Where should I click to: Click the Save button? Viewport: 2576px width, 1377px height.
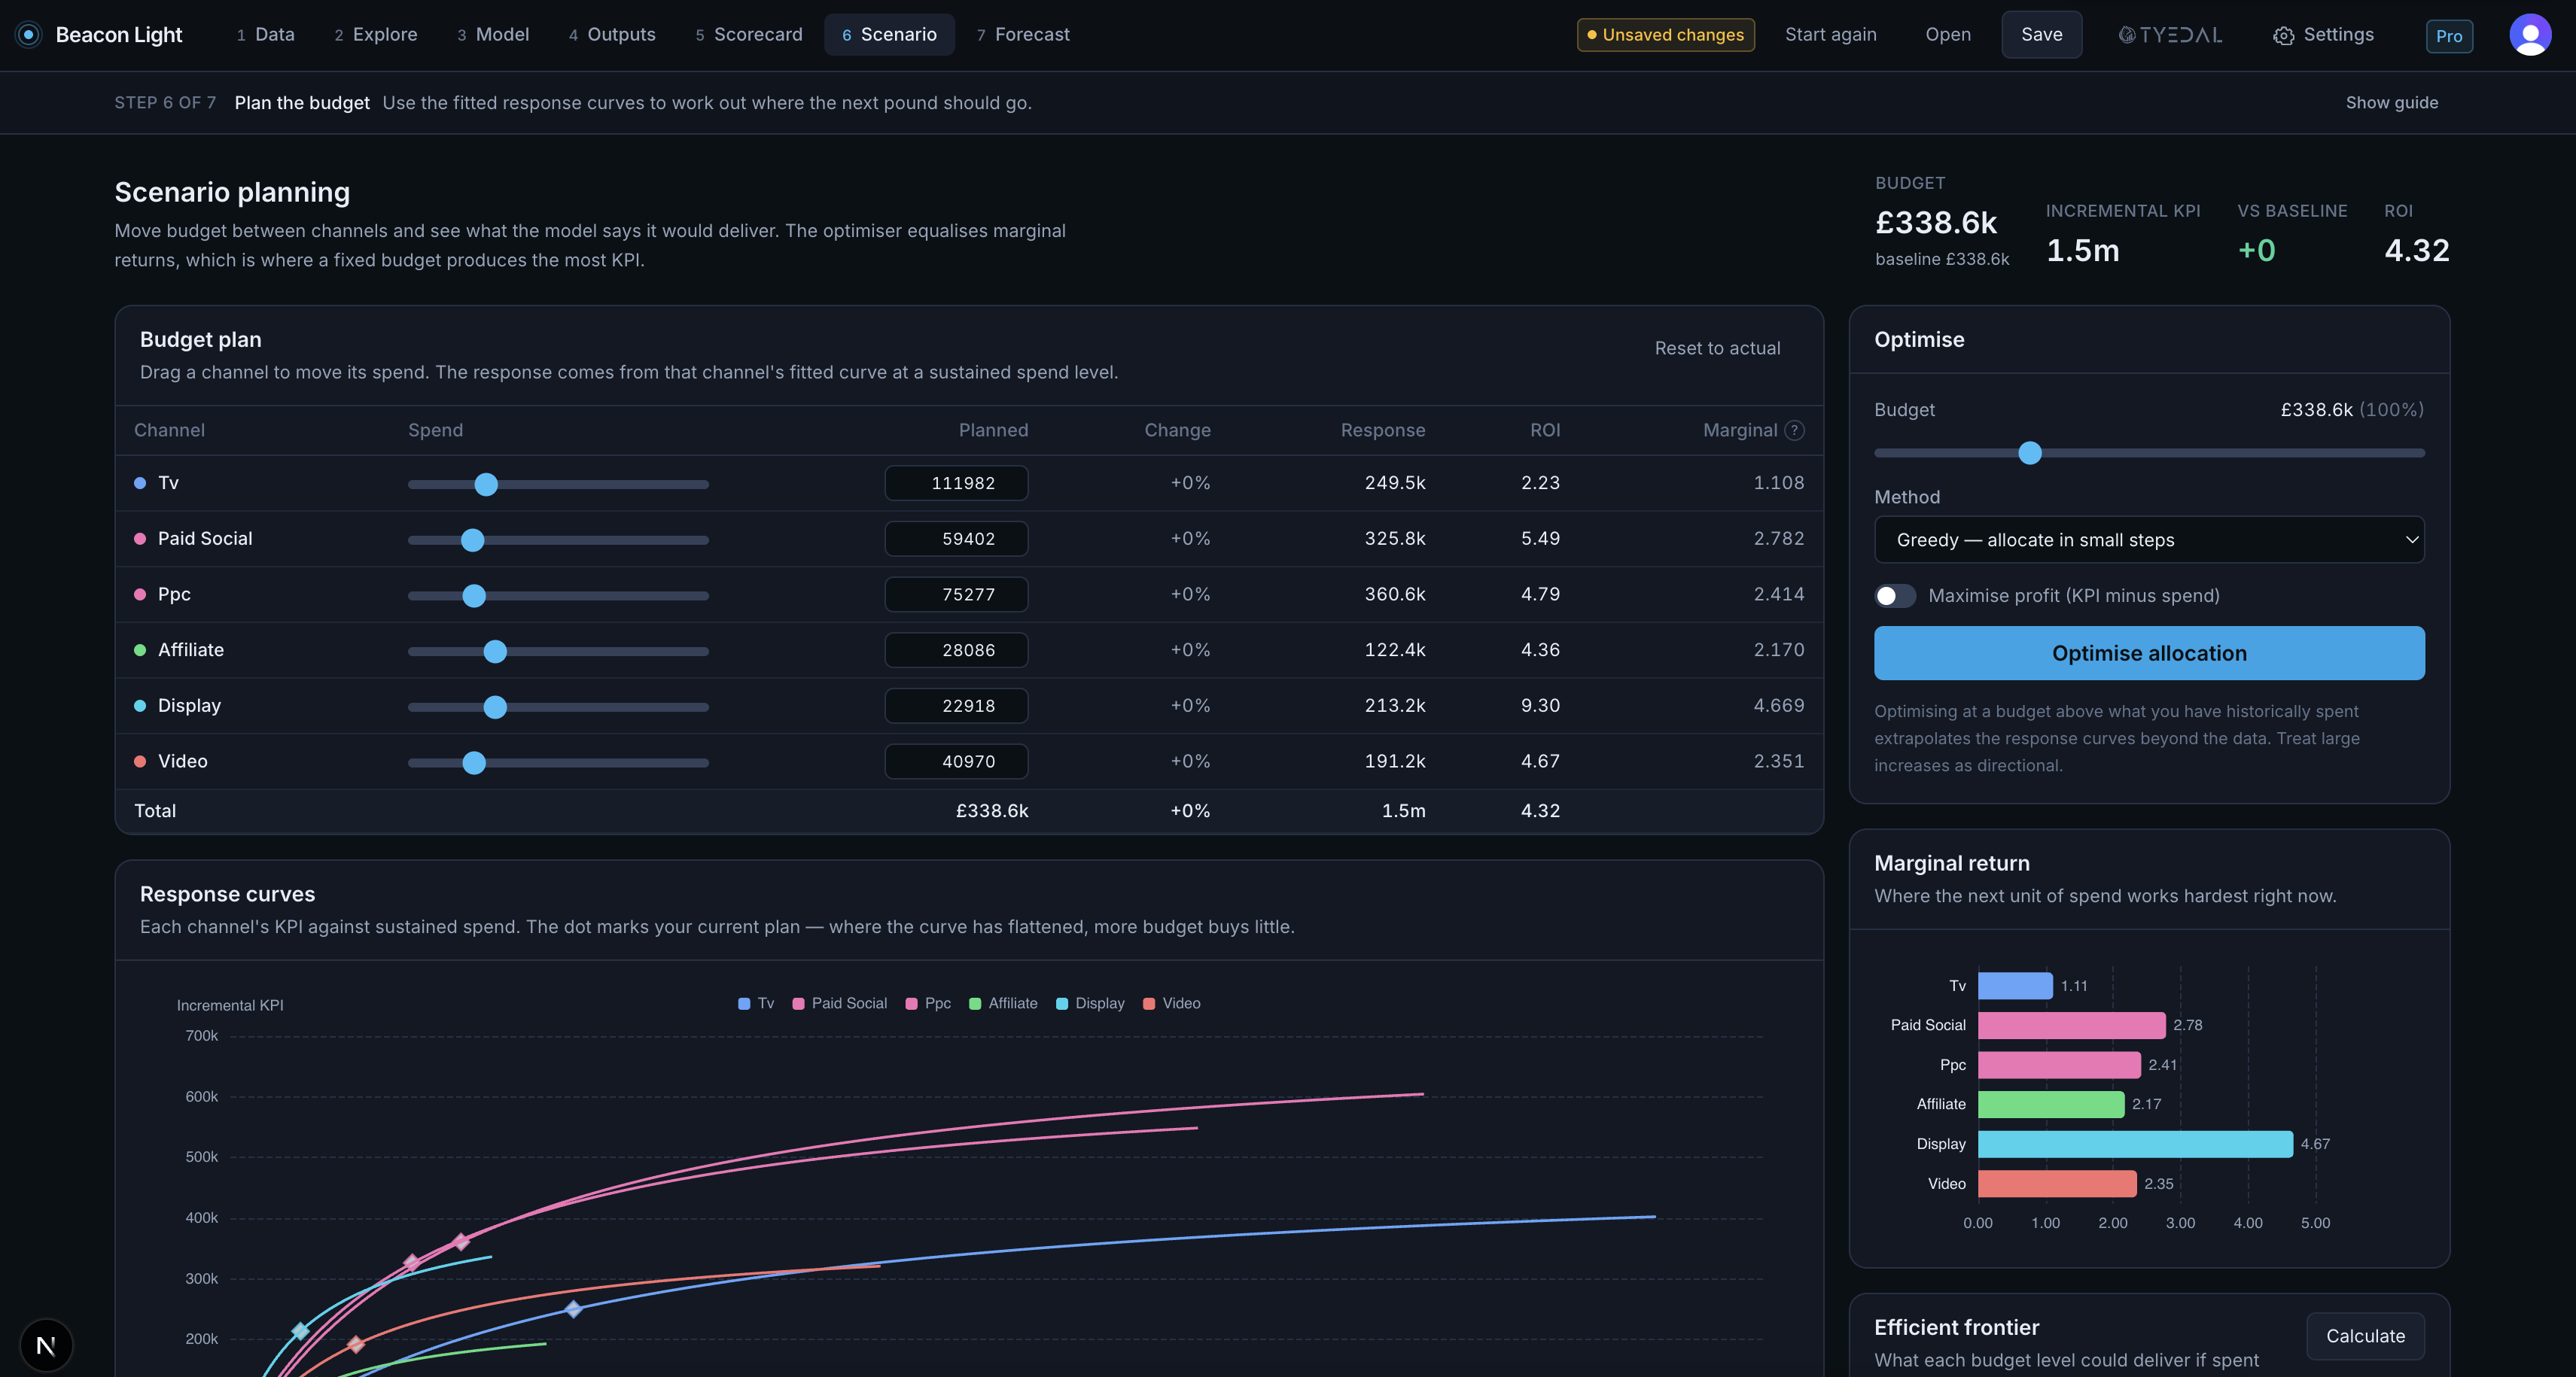[x=2041, y=35]
